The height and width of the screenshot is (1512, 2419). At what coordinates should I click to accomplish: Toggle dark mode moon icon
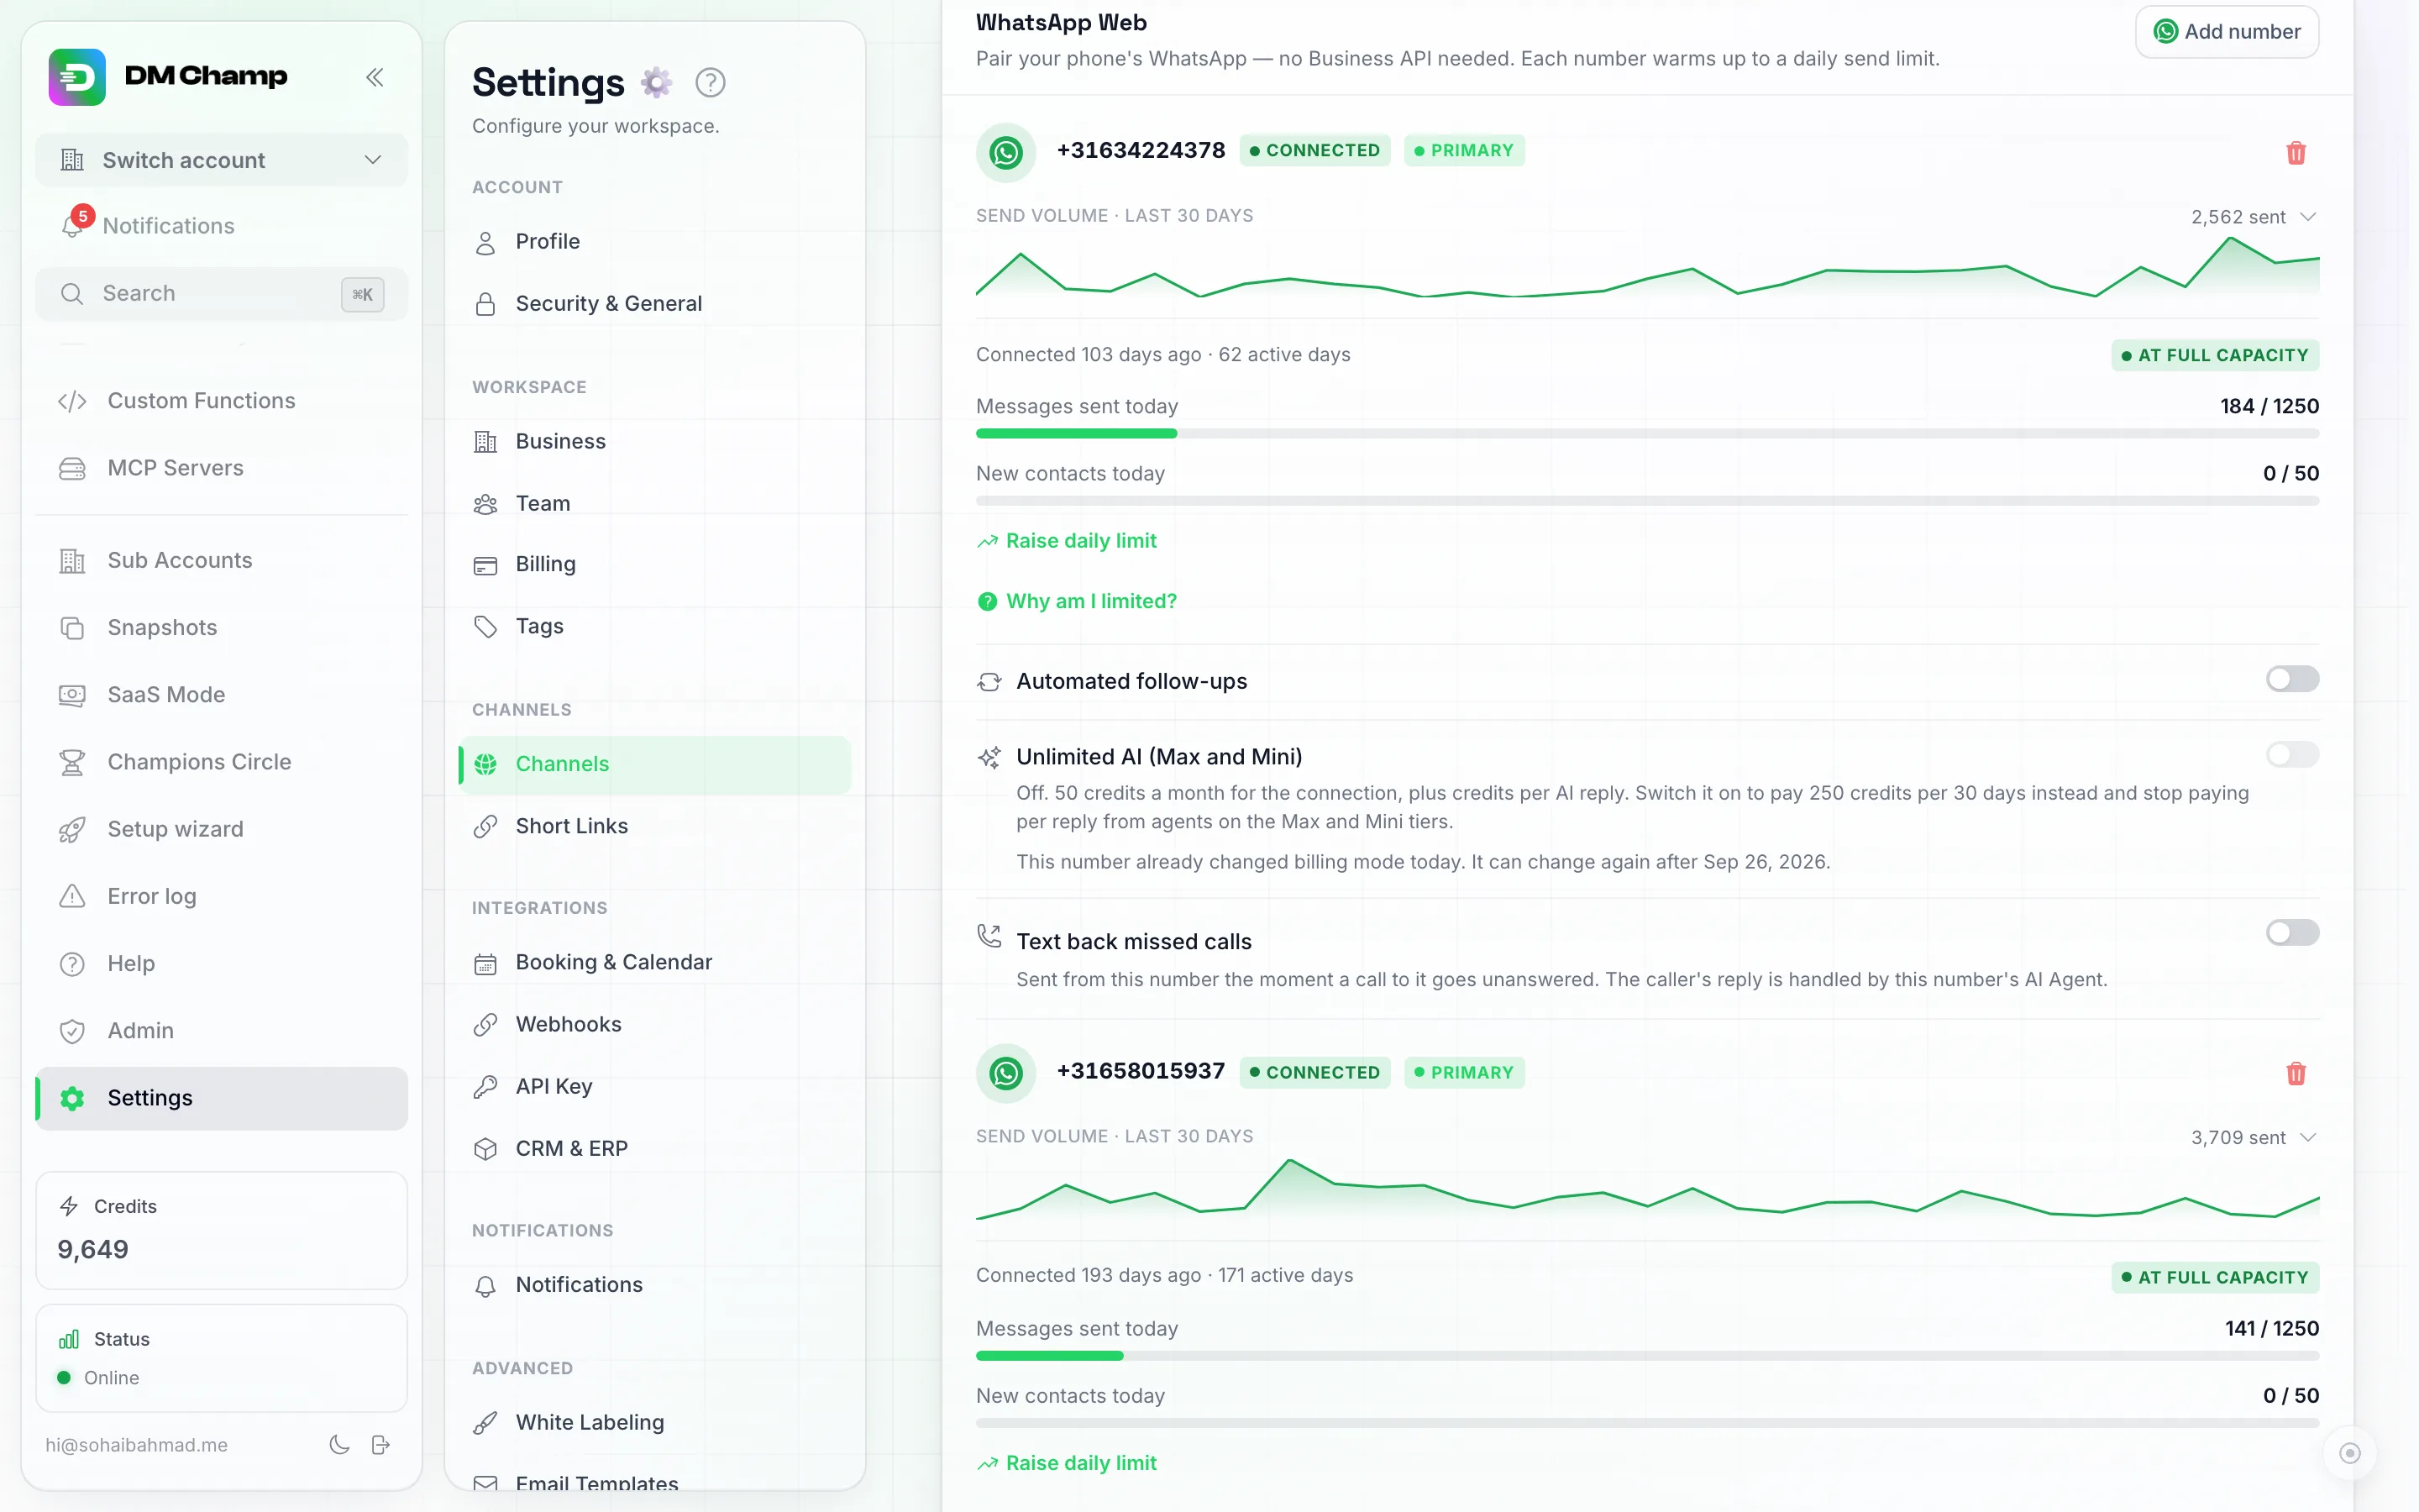[x=340, y=1444]
